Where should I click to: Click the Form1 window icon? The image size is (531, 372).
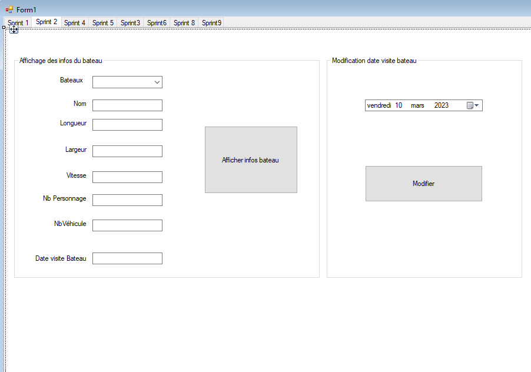tap(9, 9)
